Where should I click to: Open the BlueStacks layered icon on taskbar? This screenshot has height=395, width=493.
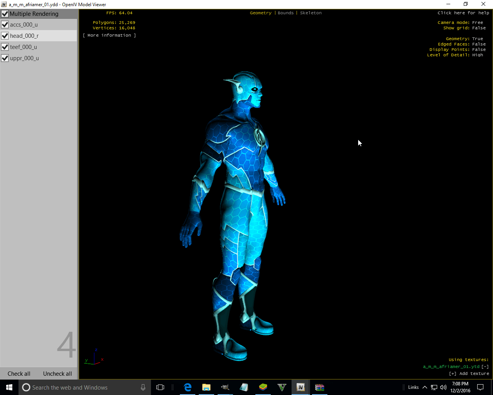point(263,387)
